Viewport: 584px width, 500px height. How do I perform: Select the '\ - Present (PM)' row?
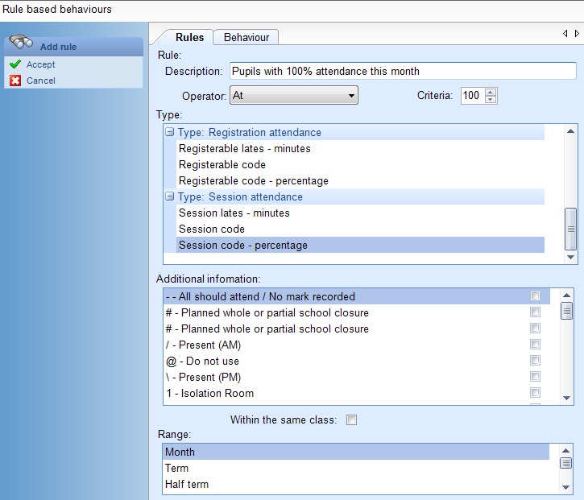[357, 377]
